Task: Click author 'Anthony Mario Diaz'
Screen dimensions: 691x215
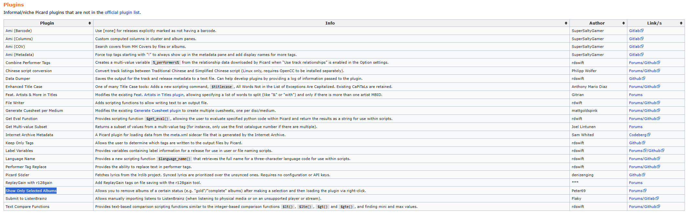Action: pyautogui.click(x=589, y=87)
